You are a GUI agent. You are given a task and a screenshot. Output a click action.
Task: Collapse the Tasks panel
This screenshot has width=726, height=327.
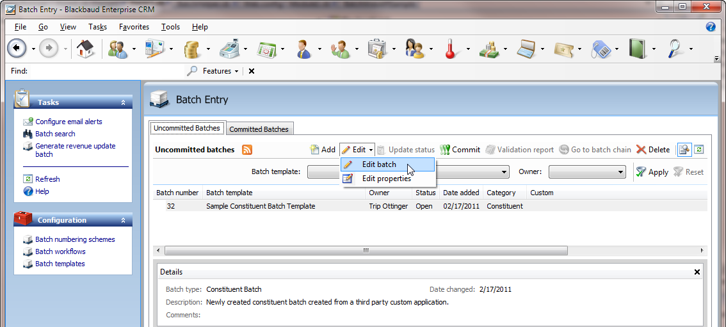(123, 102)
